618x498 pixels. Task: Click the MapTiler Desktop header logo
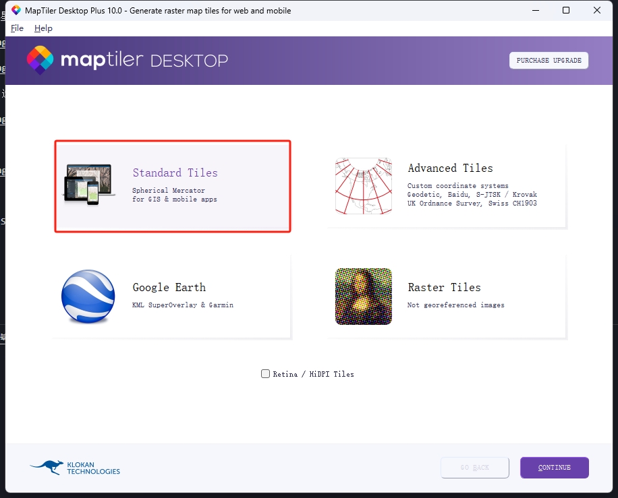[x=128, y=60]
